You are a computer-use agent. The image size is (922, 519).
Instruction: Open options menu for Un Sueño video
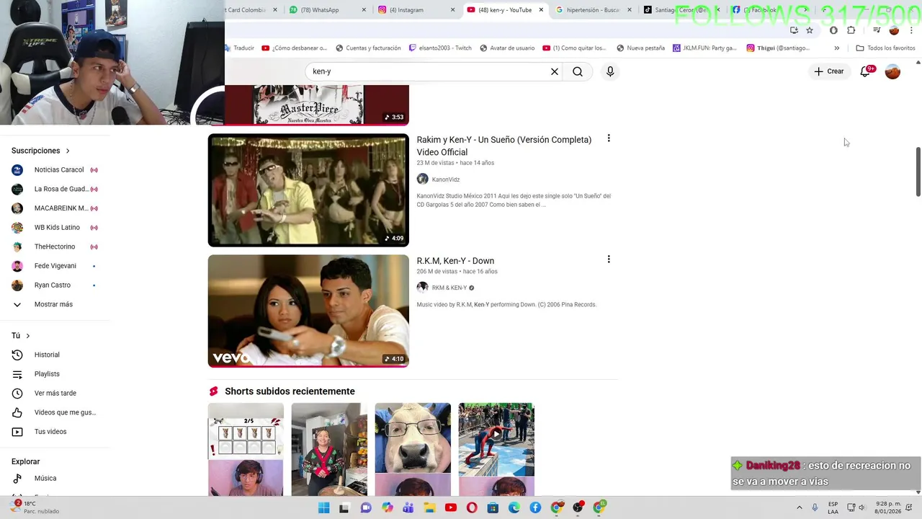tap(609, 138)
